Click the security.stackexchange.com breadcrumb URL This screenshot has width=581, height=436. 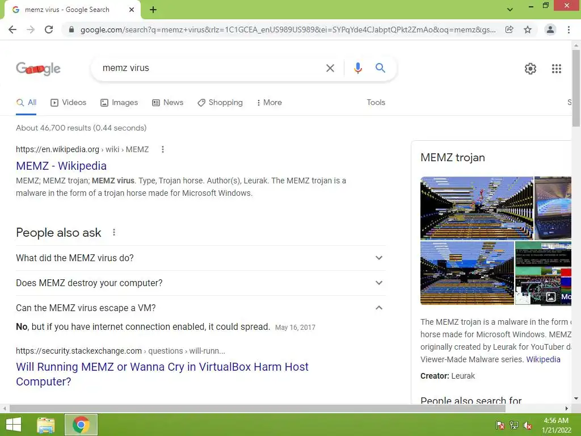[x=120, y=351]
